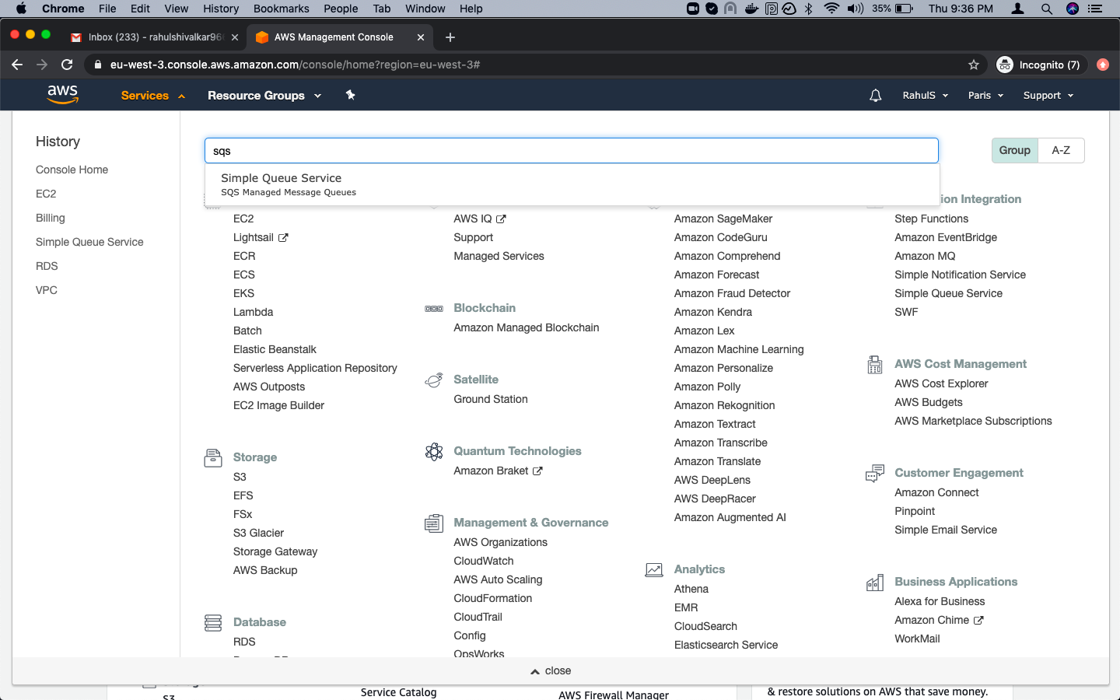This screenshot has width=1120, height=700.
Task: Click the Satellite category icon
Action: pyautogui.click(x=434, y=380)
